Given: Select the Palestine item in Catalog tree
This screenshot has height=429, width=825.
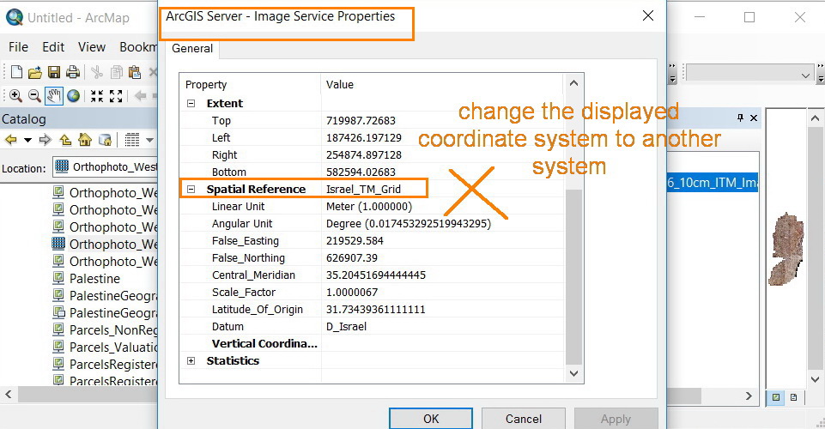Looking at the screenshot, I should click(x=94, y=279).
